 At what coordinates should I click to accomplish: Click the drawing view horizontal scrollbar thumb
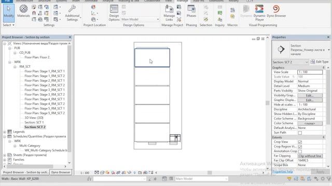210,173
